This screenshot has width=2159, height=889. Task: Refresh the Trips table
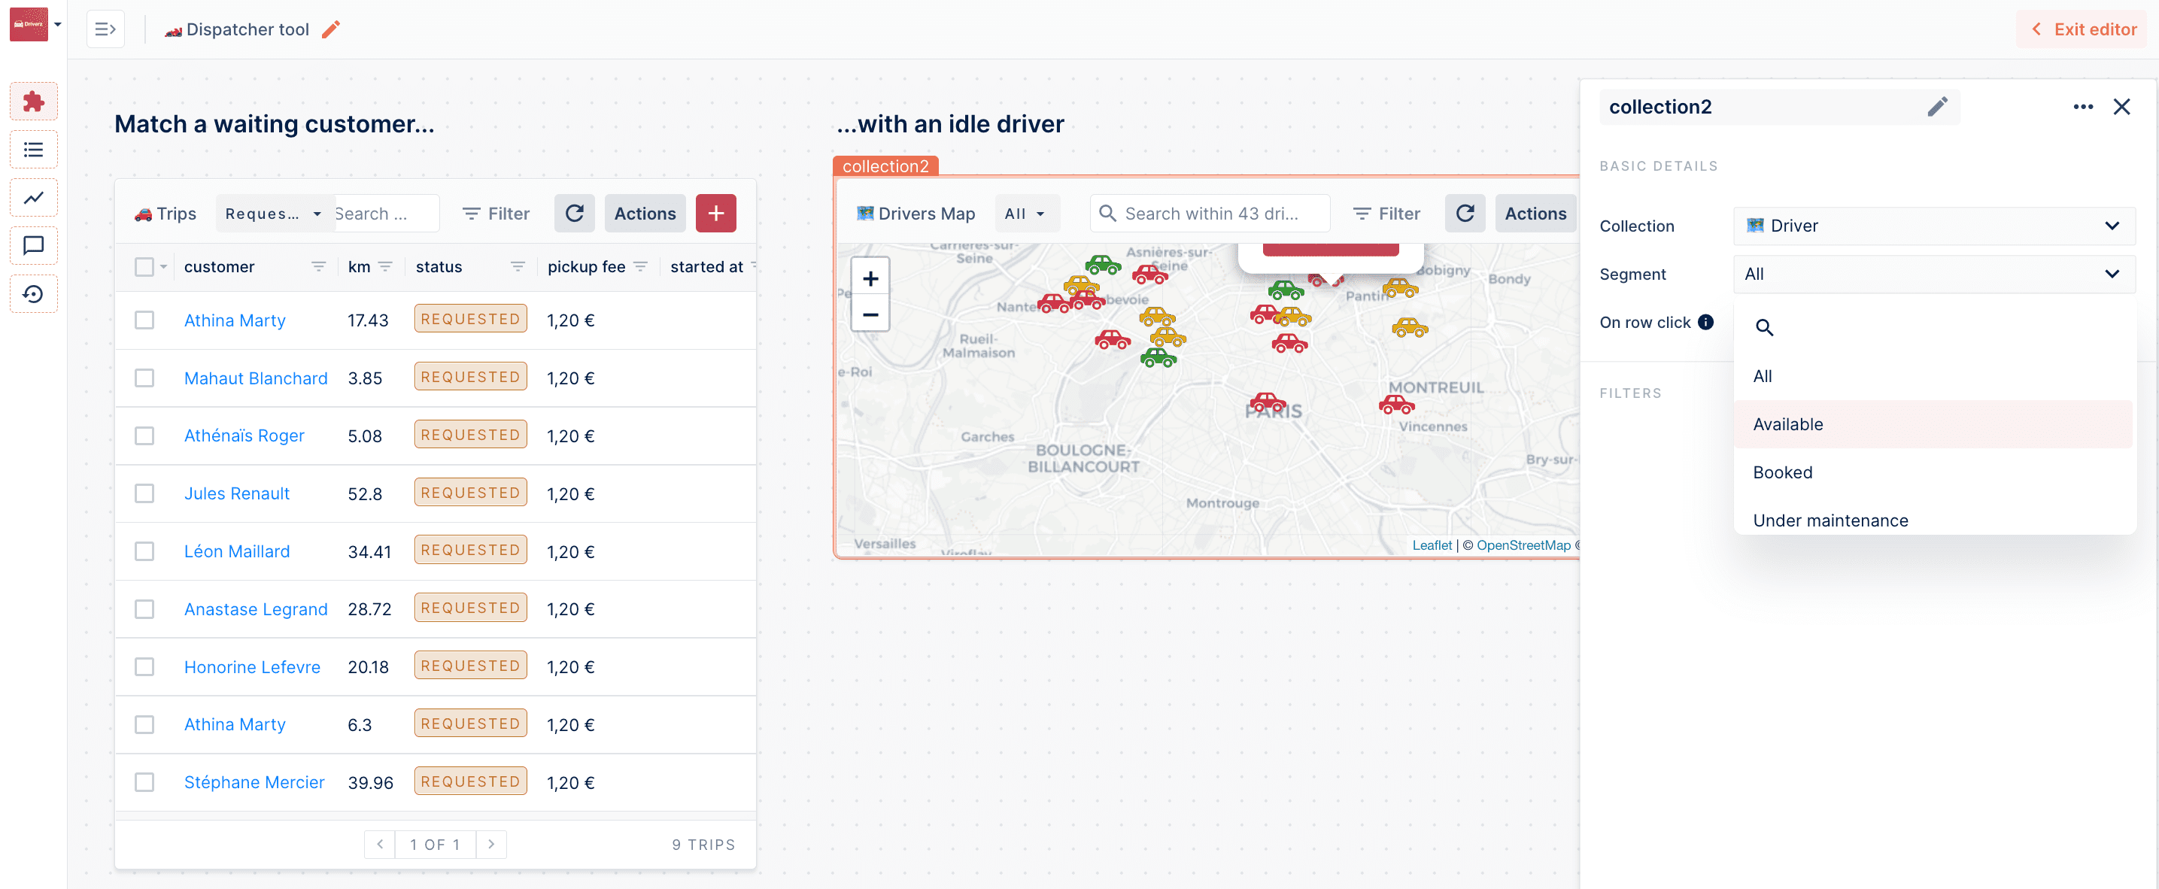point(574,214)
